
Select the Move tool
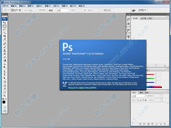coord(5,23)
